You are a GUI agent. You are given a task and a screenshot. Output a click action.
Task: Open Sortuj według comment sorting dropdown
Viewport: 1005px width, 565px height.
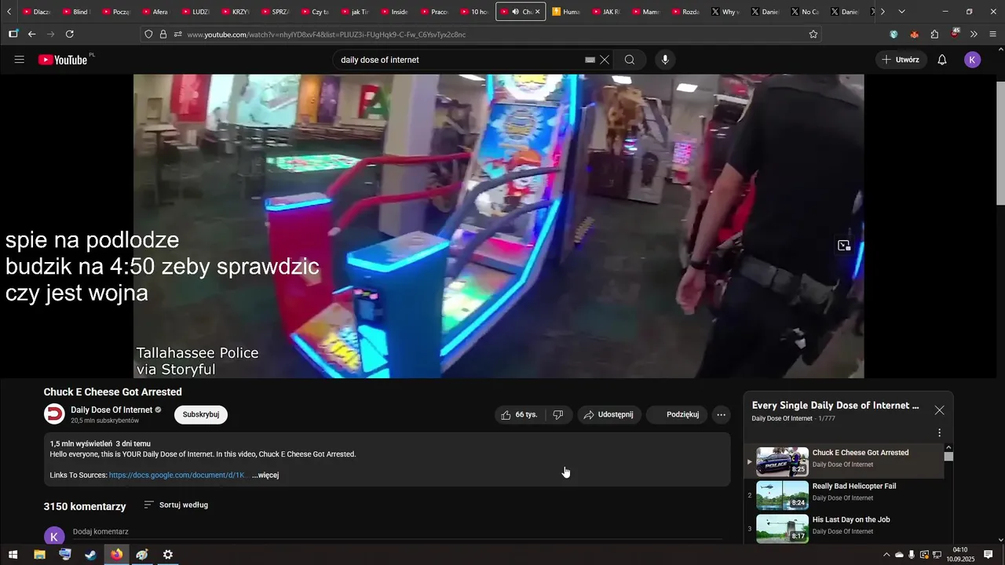click(176, 505)
